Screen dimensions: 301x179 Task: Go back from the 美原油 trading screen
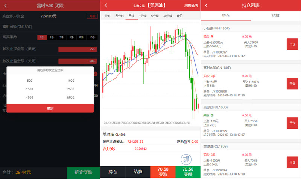click(106, 5)
